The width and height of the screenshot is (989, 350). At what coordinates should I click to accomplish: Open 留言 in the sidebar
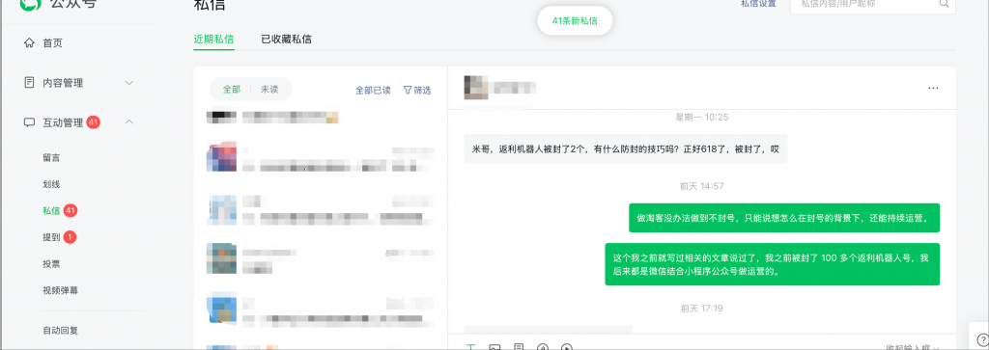(51, 158)
